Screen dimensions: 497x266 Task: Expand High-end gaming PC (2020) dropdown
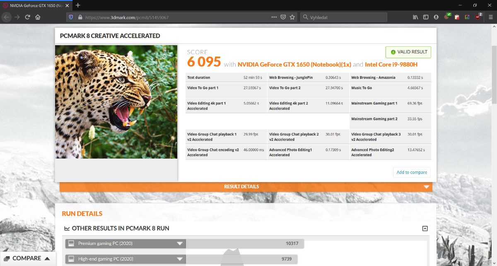coord(179,259)
